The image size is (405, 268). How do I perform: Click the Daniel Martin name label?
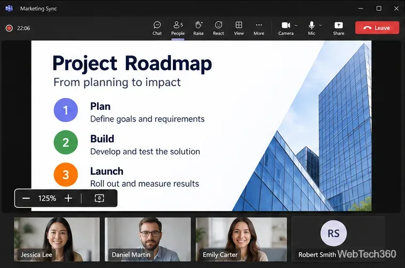tap(131, 255)
